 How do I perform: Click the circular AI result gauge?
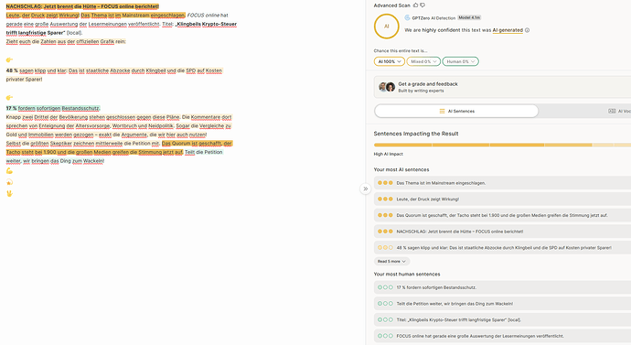386,27
